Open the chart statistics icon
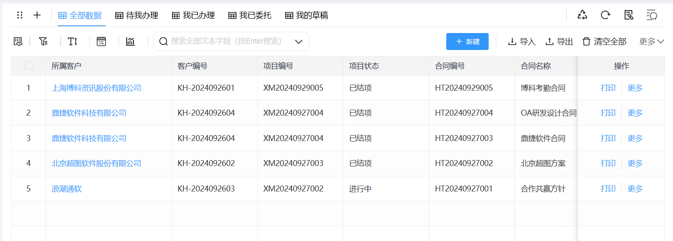Screen dimensions: 673x241 coord(130,42)
